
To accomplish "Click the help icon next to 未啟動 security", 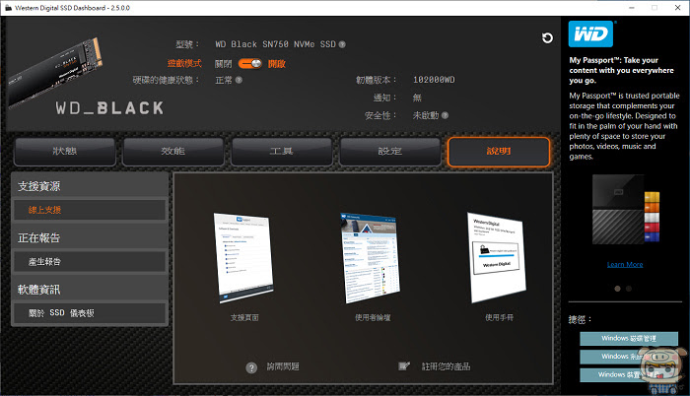I will (x=445, y=115).
